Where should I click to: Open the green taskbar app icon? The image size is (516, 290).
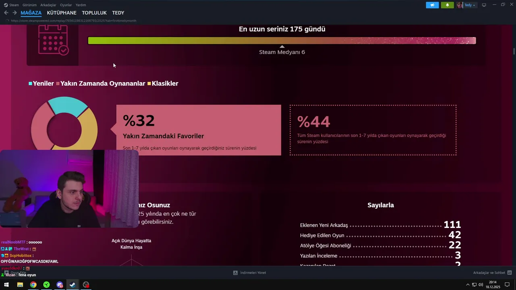tap(46, 285)
